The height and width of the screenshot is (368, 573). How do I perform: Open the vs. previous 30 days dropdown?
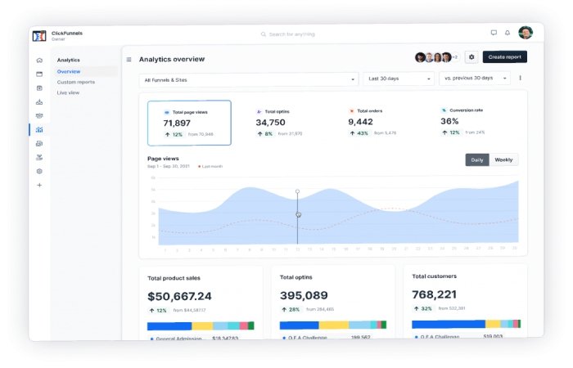point(475,79)
